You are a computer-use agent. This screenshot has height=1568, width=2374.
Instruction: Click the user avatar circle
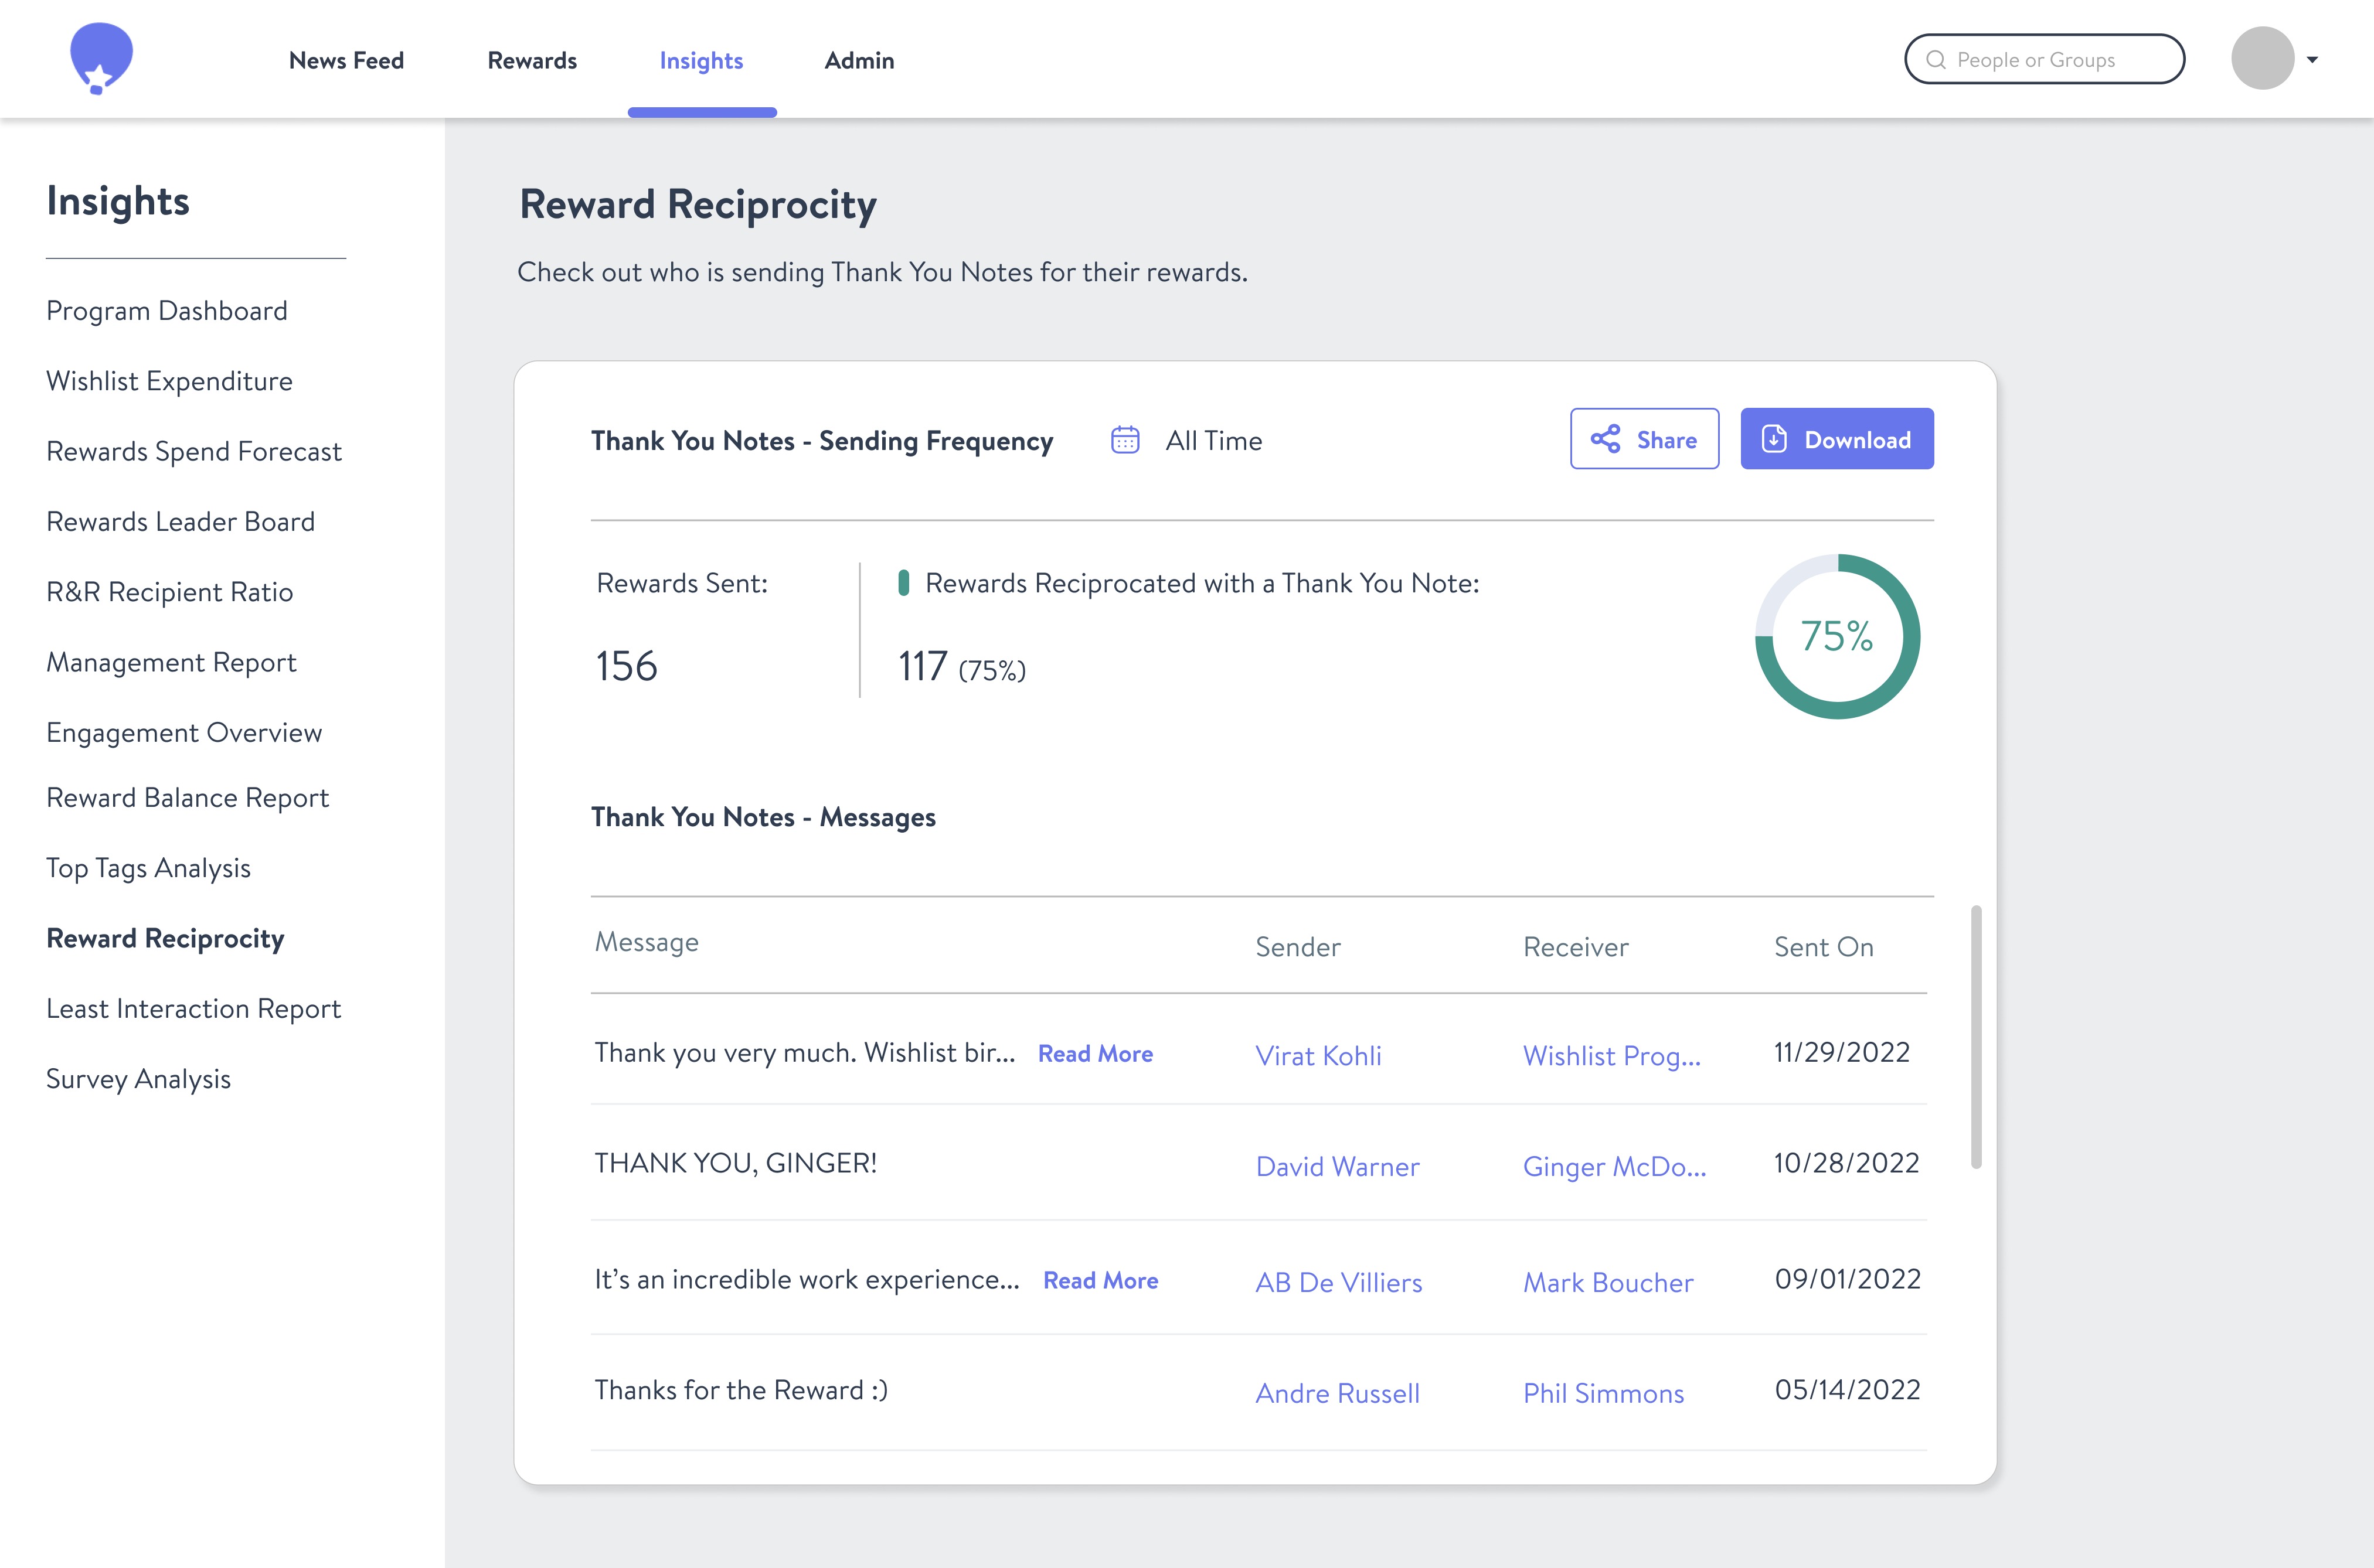[x=2262, y=59]
